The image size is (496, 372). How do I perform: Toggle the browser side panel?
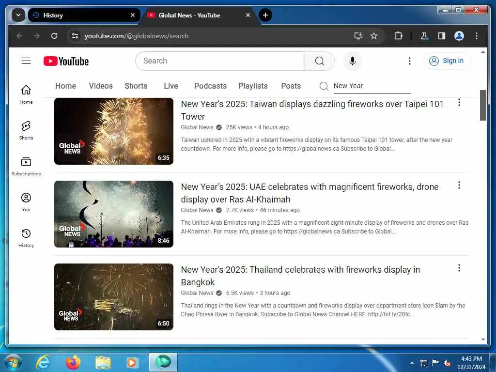(x=442, y=36)
